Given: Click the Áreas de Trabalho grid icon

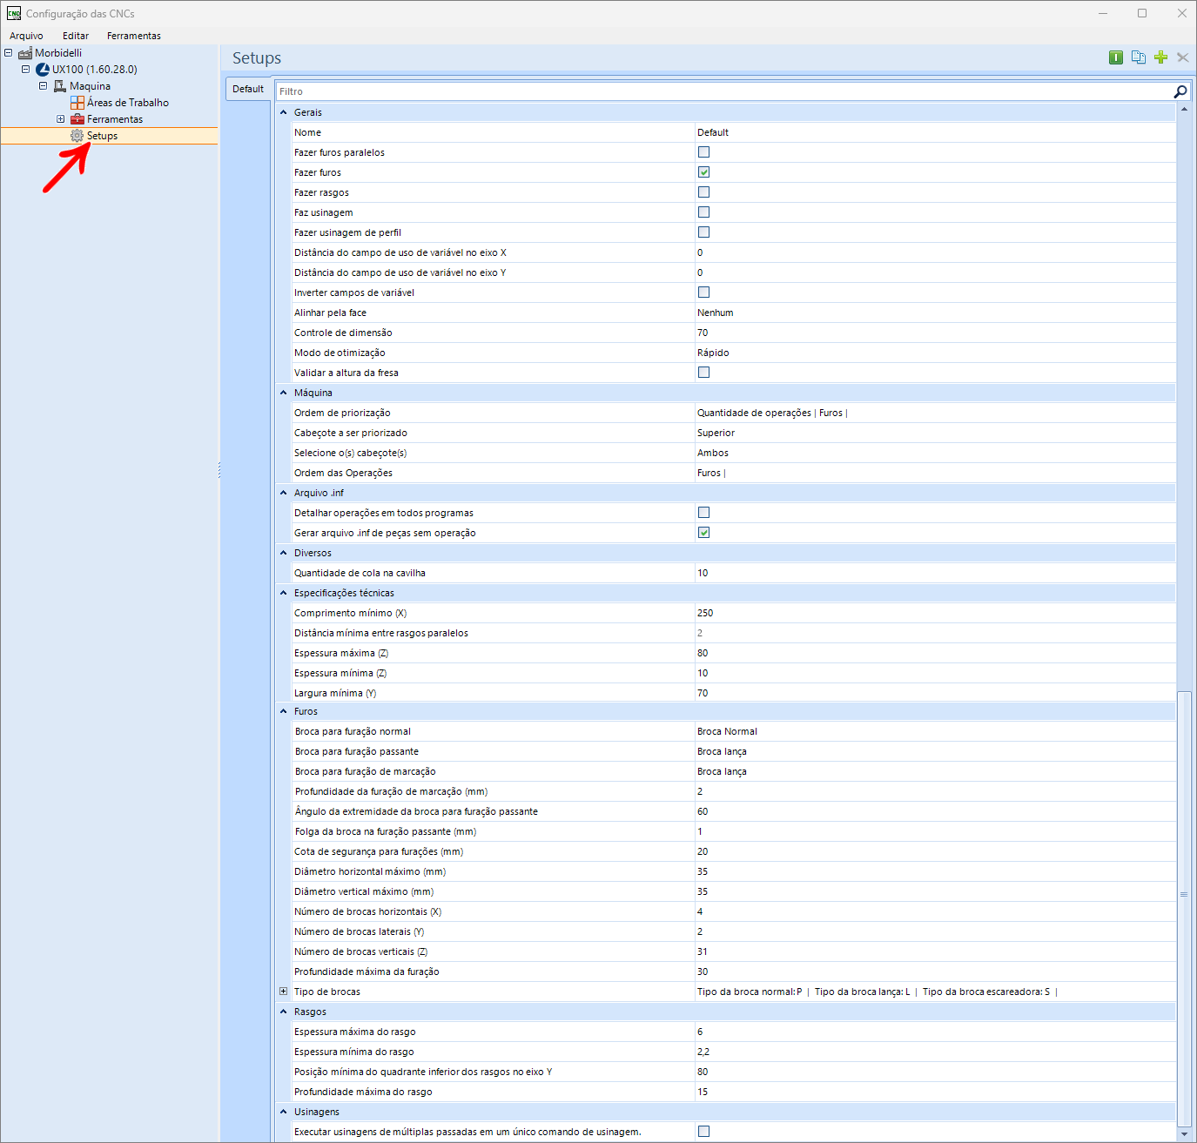Looking at the screenshot, I should pyautogui.click(x=77, y=103).
